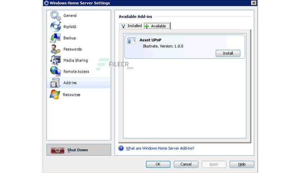Click the blue help question mark icon
The width and height of the screenshot is (300, 173).
pyautogui.click(x=121, y=148)
